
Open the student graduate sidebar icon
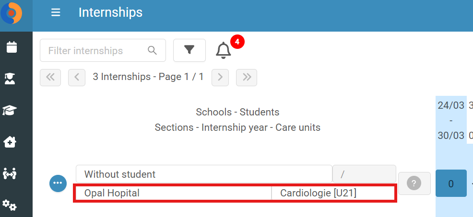[x=10, y=79]
